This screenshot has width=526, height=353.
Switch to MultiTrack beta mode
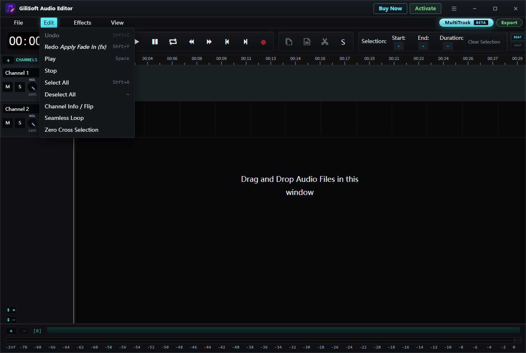[x=466, y=23]
